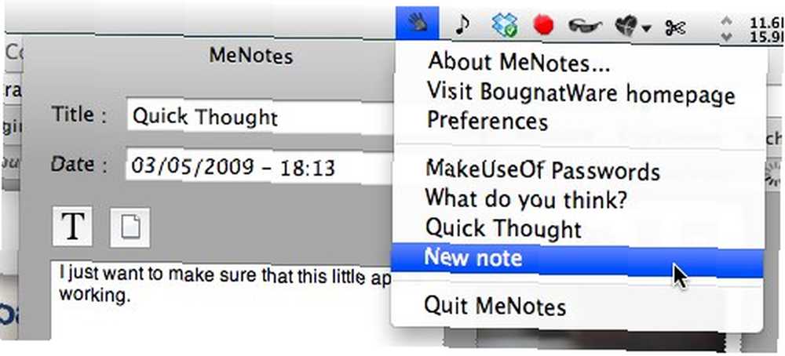Click the Title input field
This screenshot has width=785, height=356.
pyautogui.click(x=261, y=118)
